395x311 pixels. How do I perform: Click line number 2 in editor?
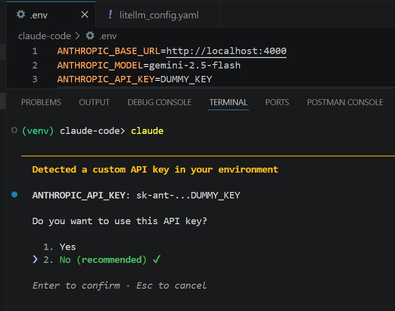[x=35, y=65]
